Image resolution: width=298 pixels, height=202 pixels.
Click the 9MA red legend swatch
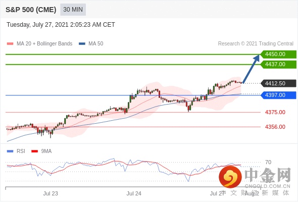pos(34,151)
